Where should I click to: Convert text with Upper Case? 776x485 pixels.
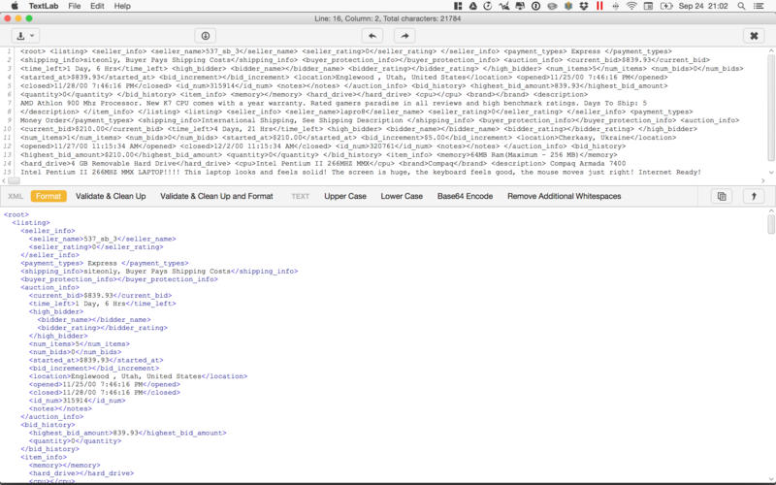coord(344,196)
